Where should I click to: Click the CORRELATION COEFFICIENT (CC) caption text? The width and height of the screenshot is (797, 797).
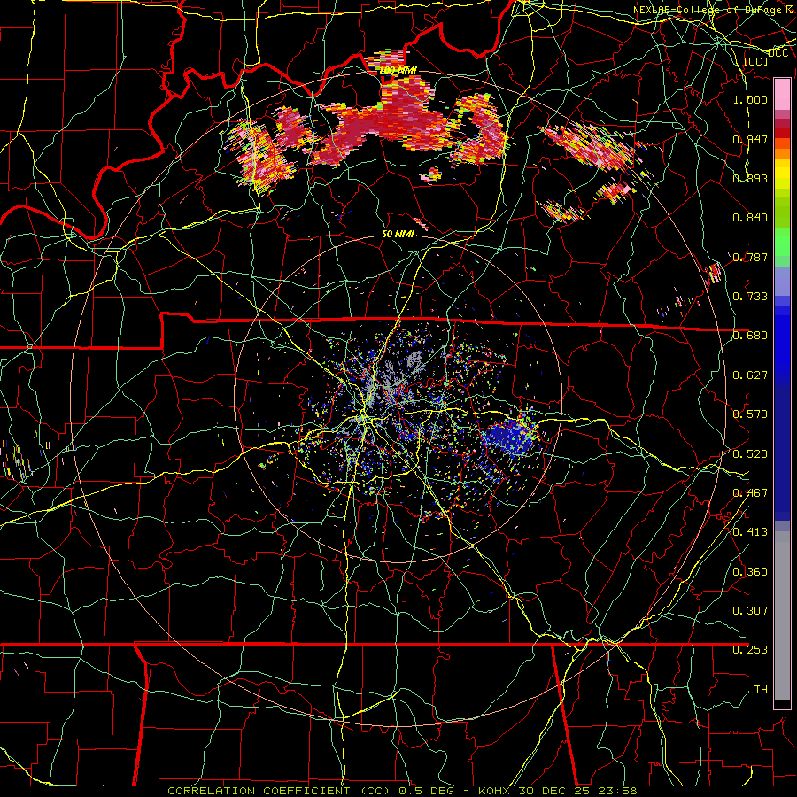tap(279, 791)
